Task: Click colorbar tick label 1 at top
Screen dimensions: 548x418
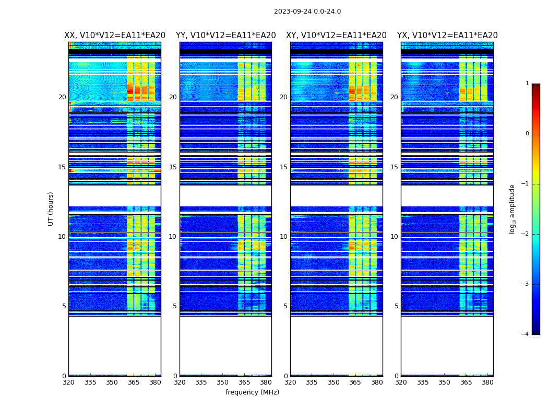Action: pyautogui.click(x=527, y=84)
